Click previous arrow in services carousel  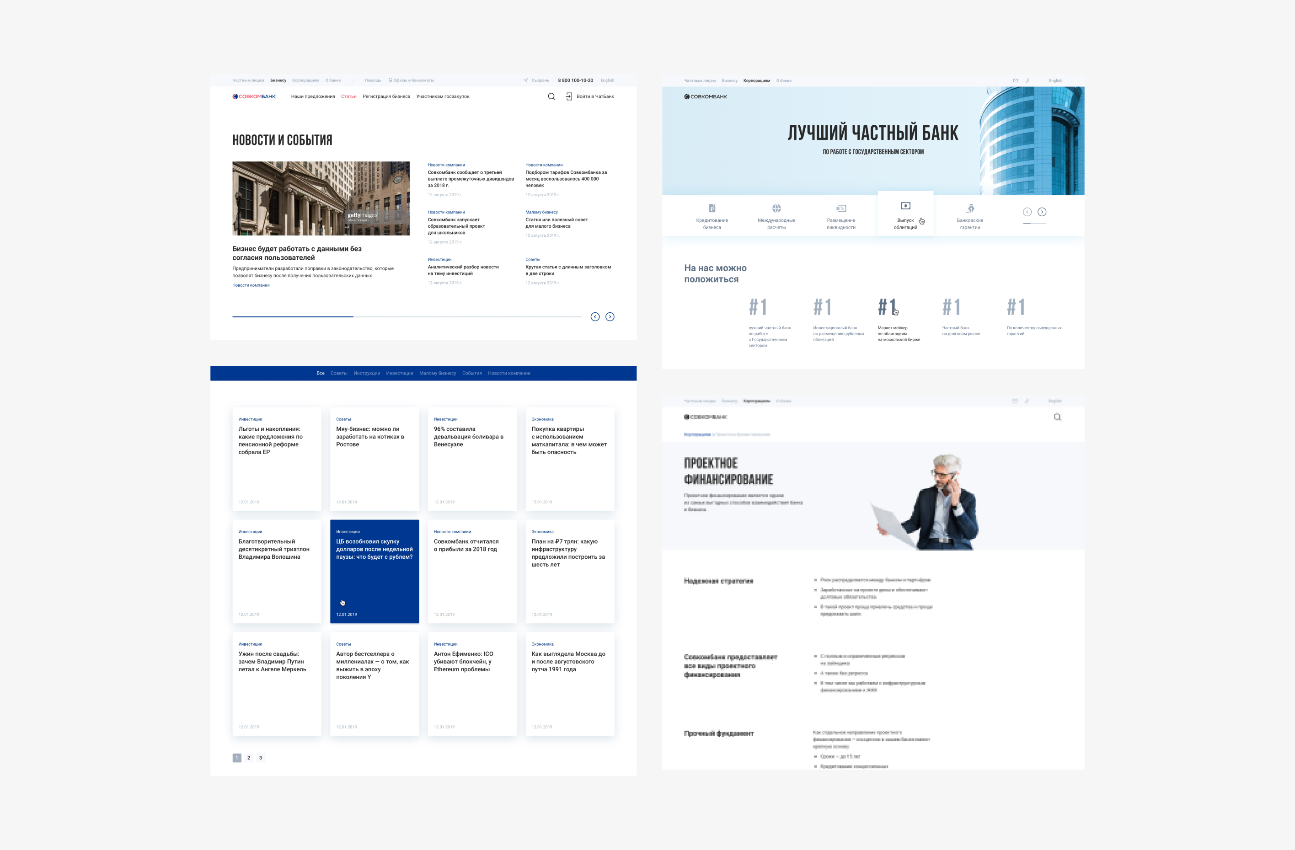pos(1027,212)
